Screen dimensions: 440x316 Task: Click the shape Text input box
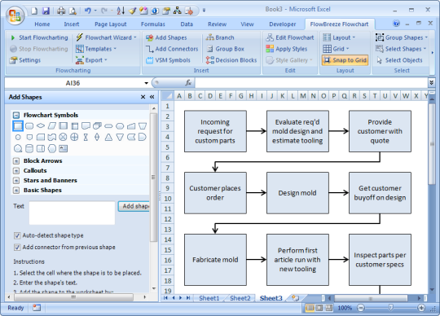pyautogui.click(x=73, y=213)
